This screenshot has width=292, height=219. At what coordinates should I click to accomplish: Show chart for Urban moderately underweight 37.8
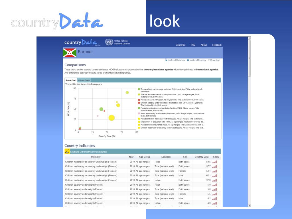(214, 180)
